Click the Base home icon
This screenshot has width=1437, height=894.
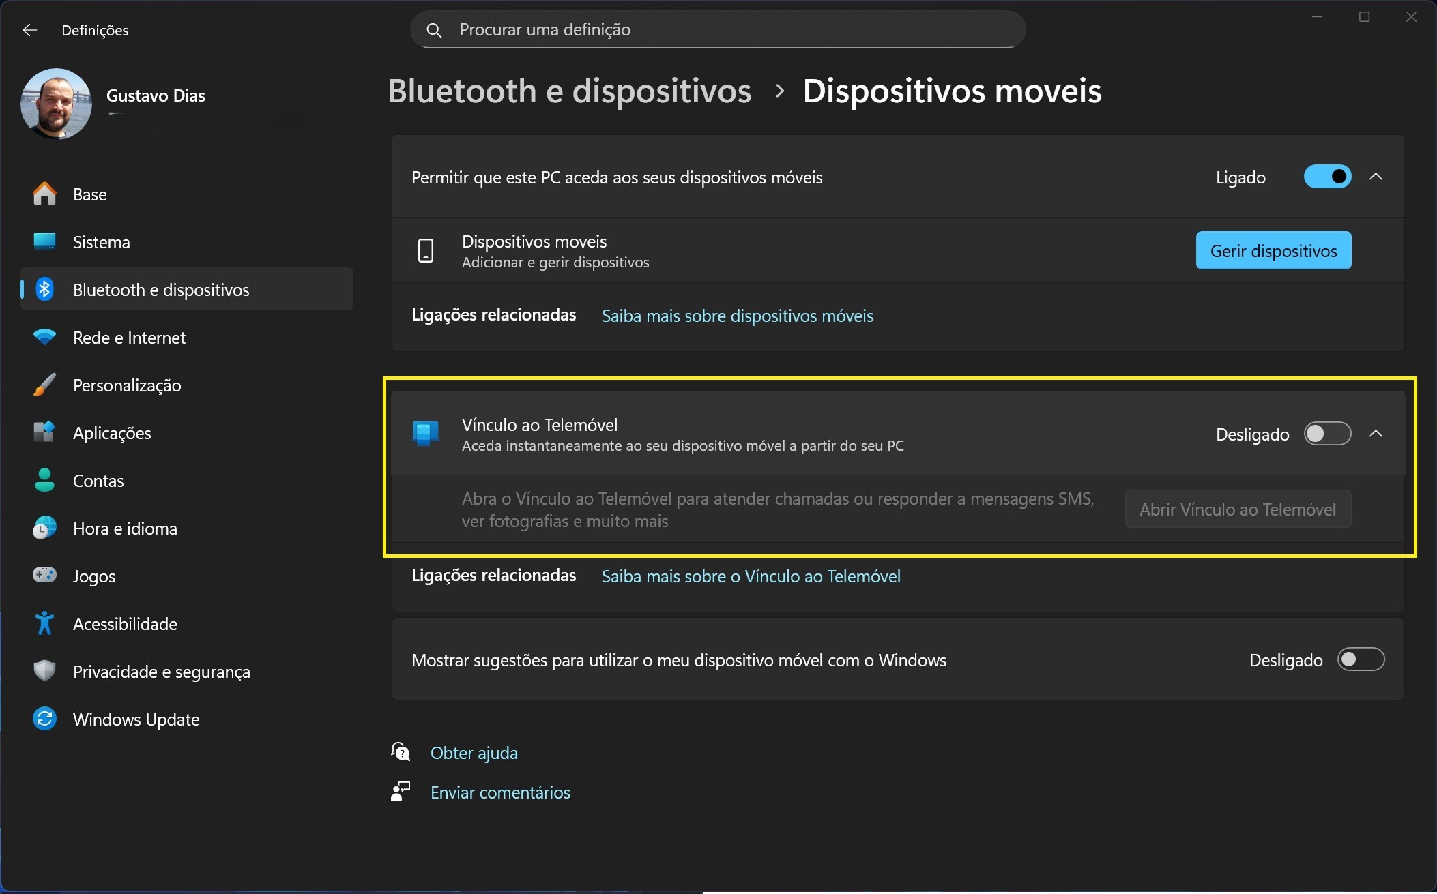click(44, 194)
